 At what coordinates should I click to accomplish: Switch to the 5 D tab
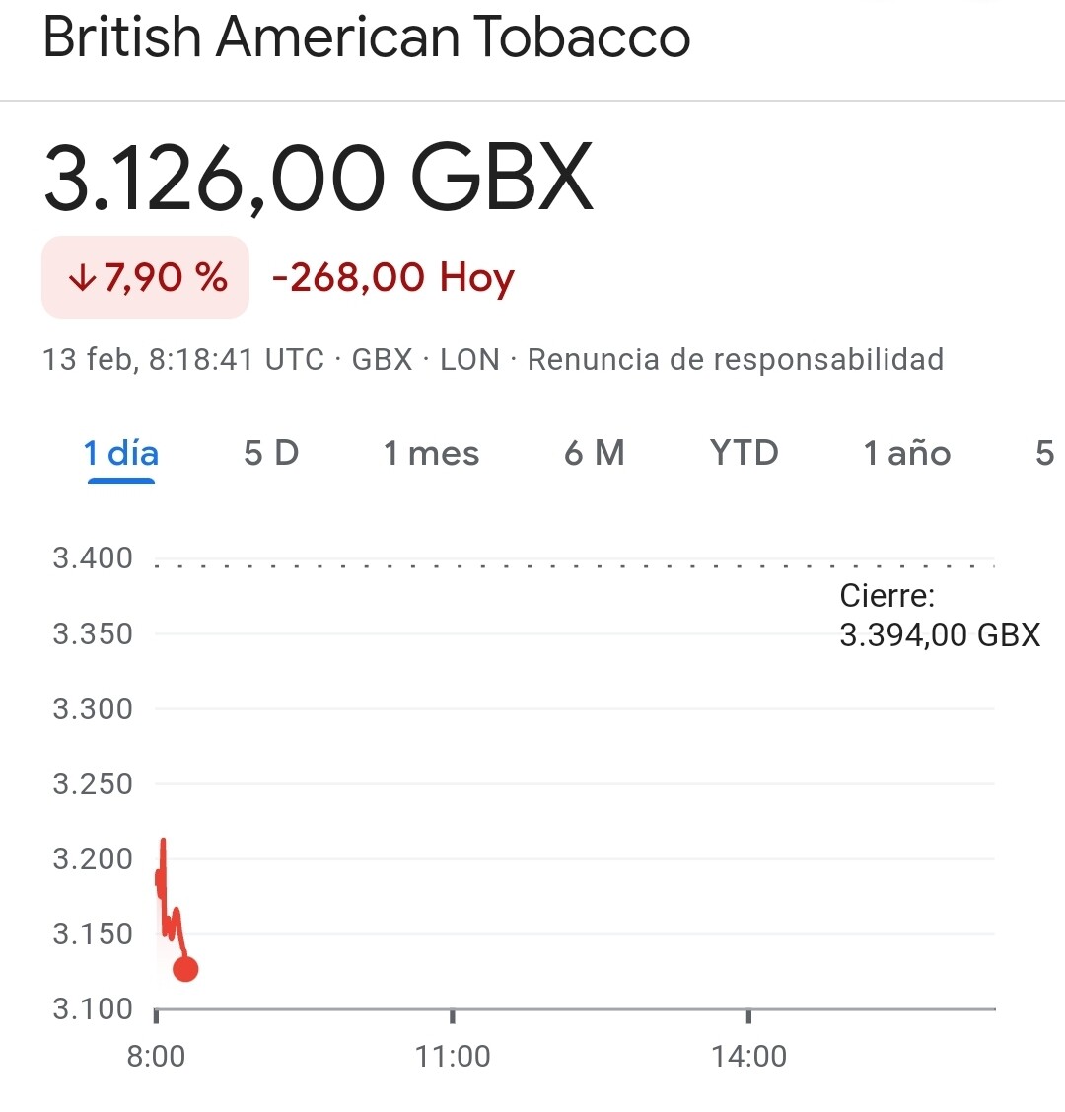tap(271, 453)
